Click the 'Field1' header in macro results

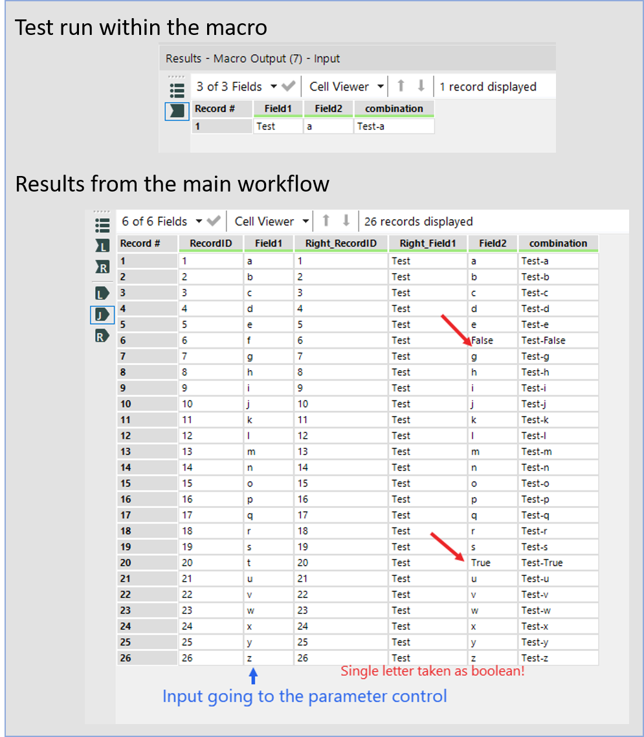[x=278, y=109]
